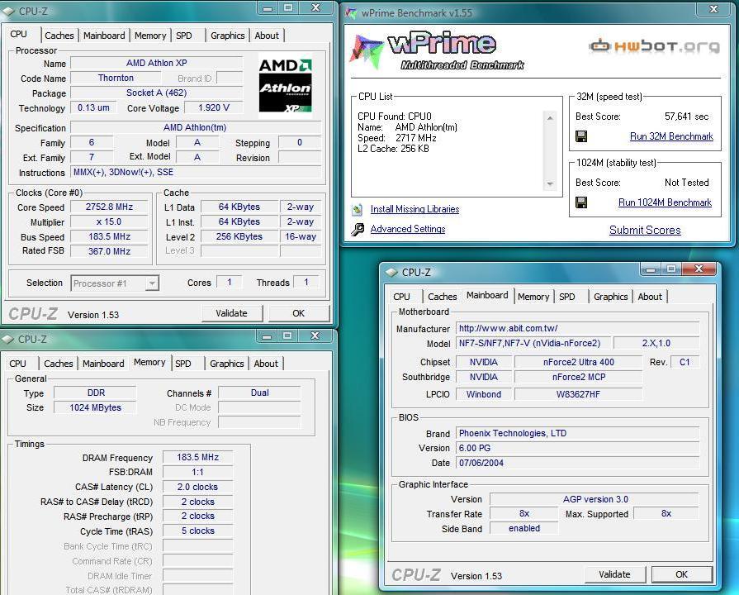Click the Not Tested best score text
Viewport: 739px width, 595px height.
point(687,183)
